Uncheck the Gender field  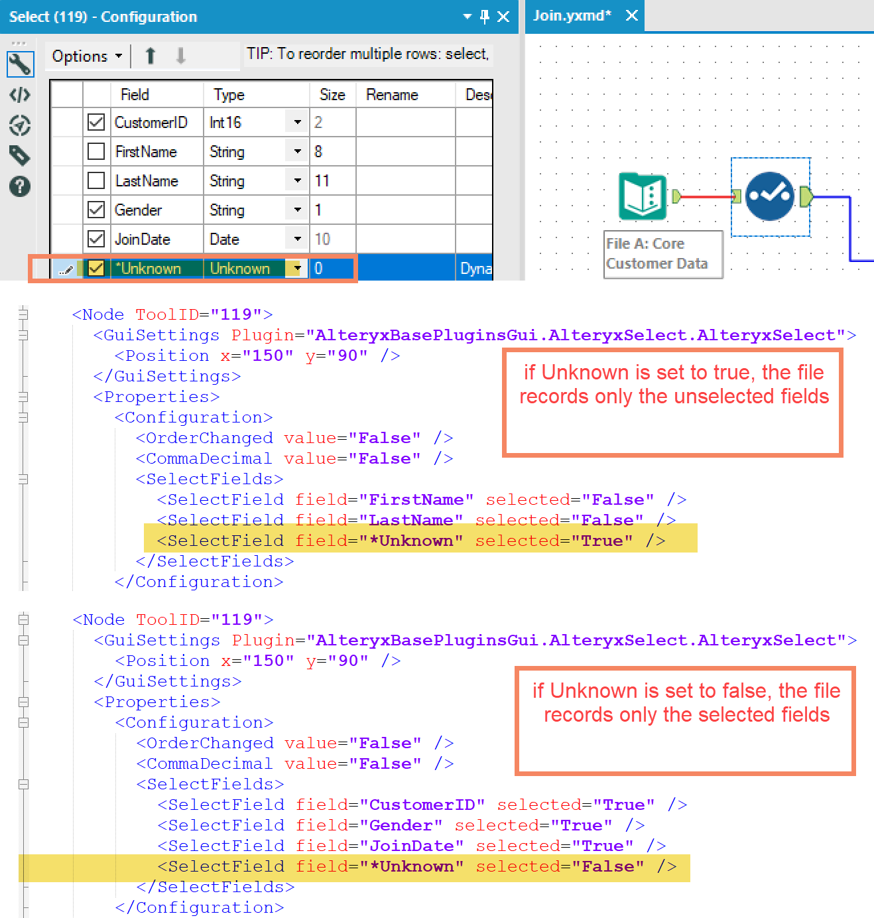(x=96, y=209)
